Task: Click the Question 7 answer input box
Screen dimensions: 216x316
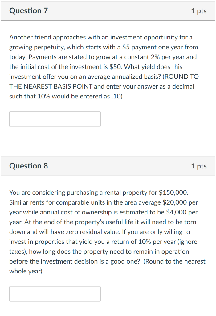Action: point(55,119)
